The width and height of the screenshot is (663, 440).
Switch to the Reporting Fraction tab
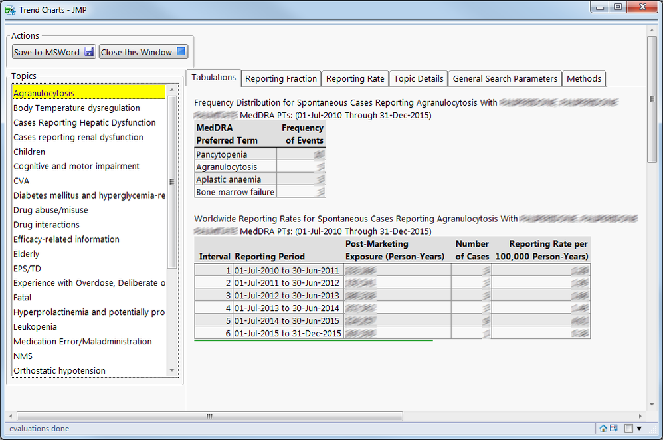coord(280,78)
